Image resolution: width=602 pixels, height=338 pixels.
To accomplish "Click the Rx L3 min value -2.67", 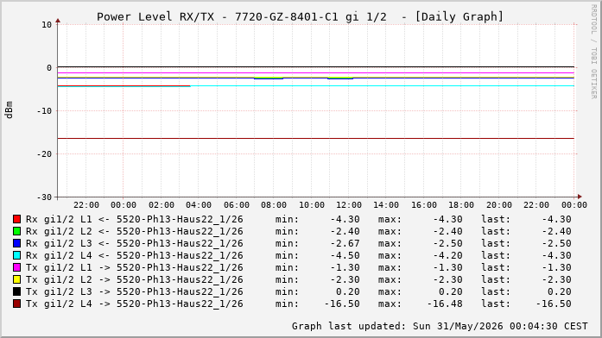I will [345, 243].
